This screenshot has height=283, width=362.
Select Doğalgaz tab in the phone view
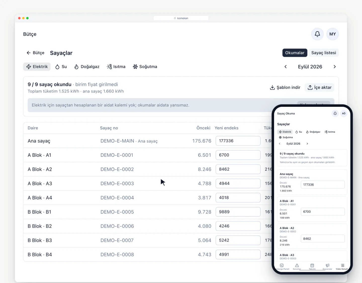(313, 132)
